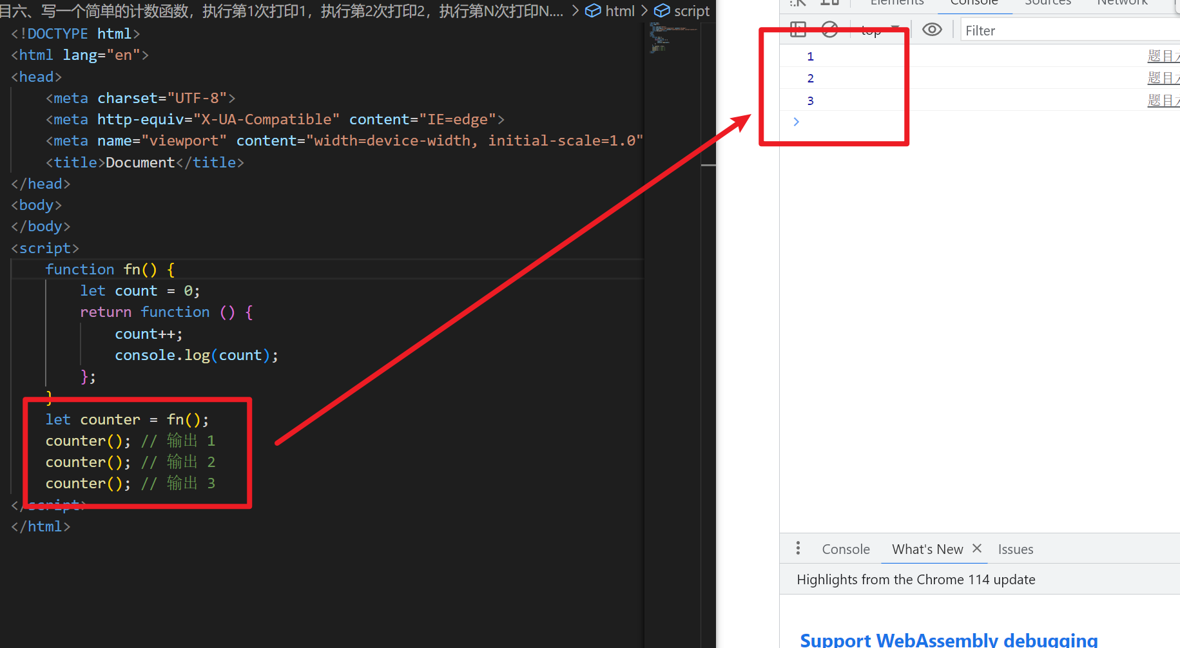Viewport: 1180px width, 648px height.
Task: Click console output value 2
Action: pos(810,79)
